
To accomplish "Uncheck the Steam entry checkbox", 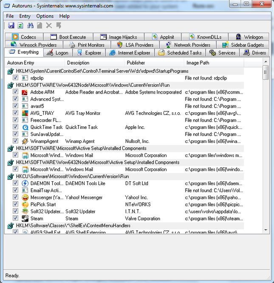I will tap(15, 218).
